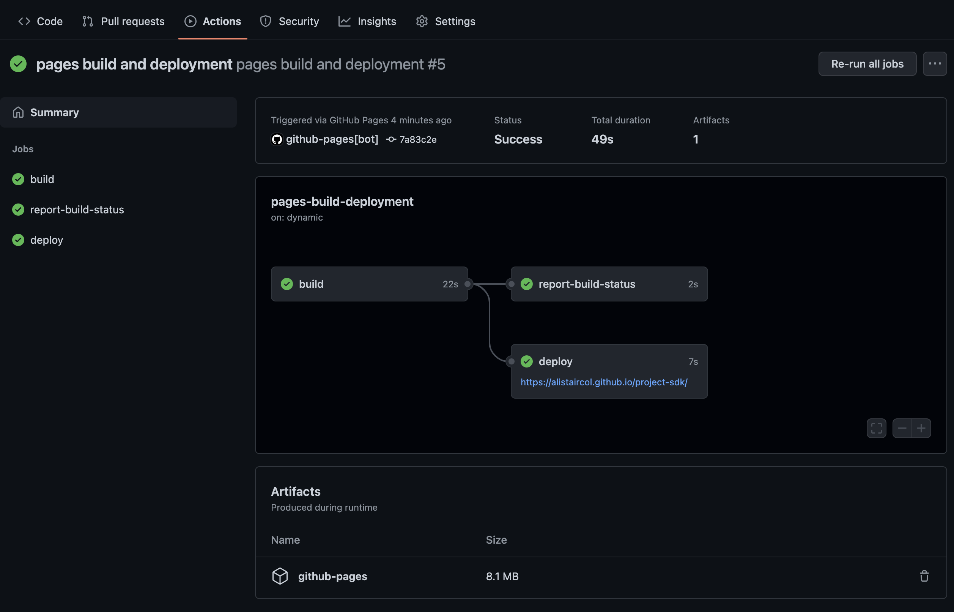Open the three-dot workflow options menu

[x=935, y=63]
